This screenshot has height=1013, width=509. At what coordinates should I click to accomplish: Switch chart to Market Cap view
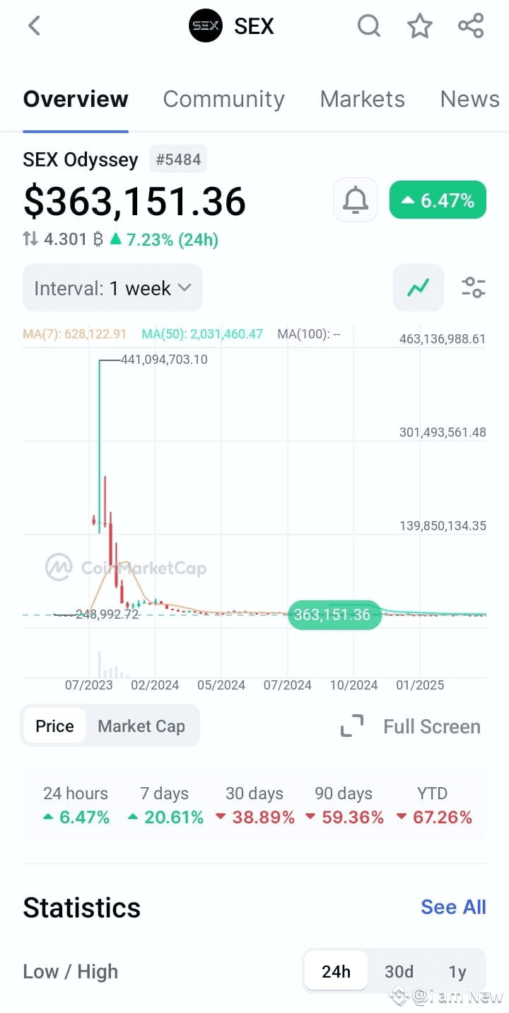click(141, 726)
